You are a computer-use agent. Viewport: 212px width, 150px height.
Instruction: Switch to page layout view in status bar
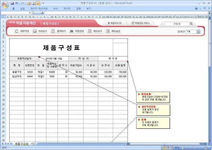[x=168, y=147]
